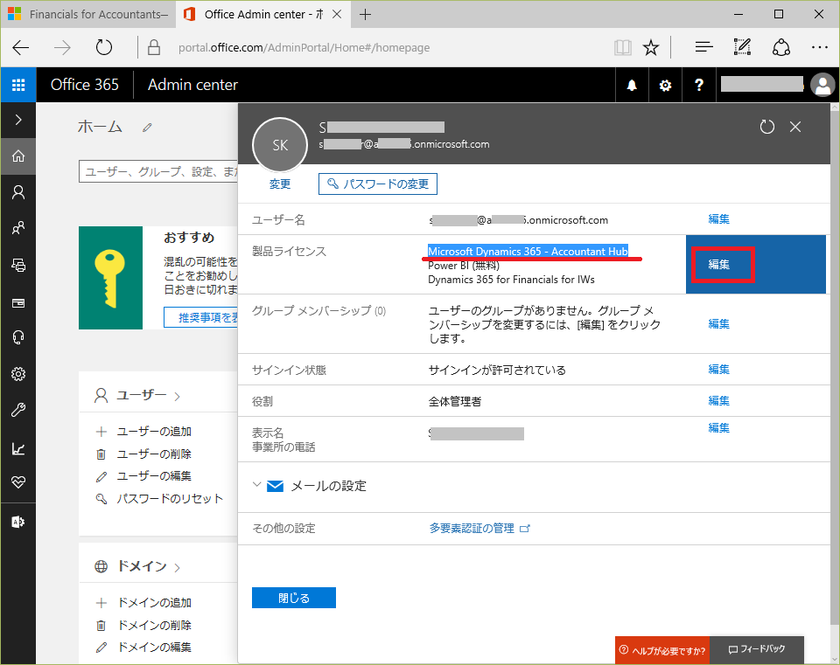This screenshot has width=840, height=665.
Task: Open the ユーザー section chevron
Action: coord(178,397)
